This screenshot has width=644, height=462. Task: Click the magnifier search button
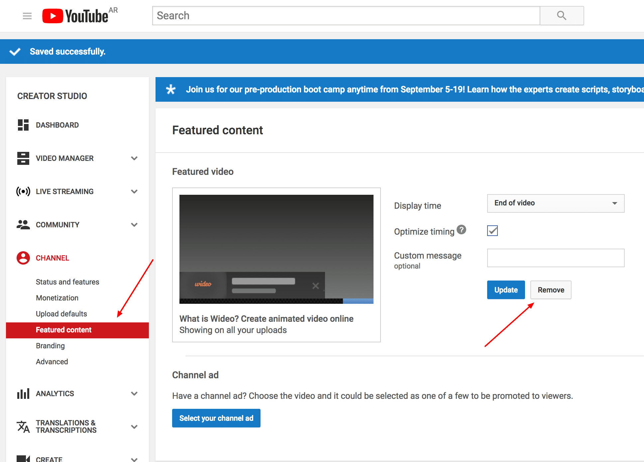click(x=561, y=16)
